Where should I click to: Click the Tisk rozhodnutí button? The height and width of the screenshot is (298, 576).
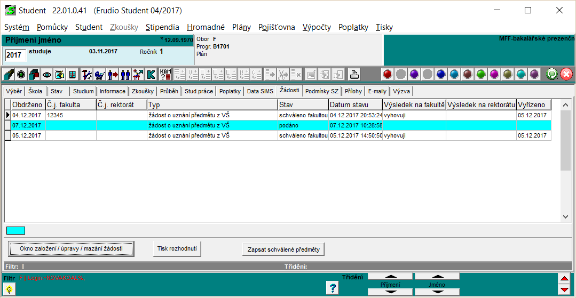178,248
